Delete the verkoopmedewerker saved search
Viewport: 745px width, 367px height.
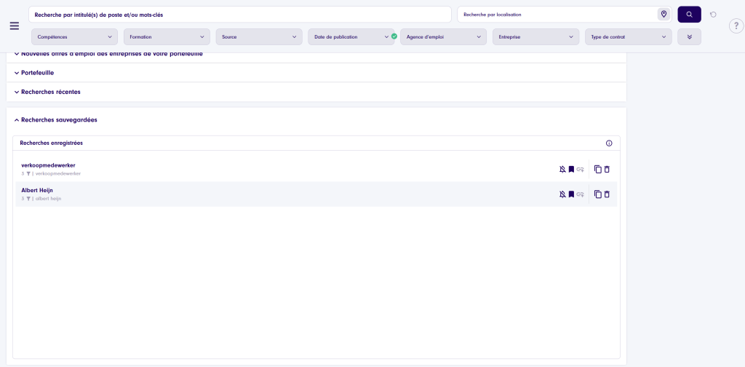pyautogui.click(x=607, y=170)
